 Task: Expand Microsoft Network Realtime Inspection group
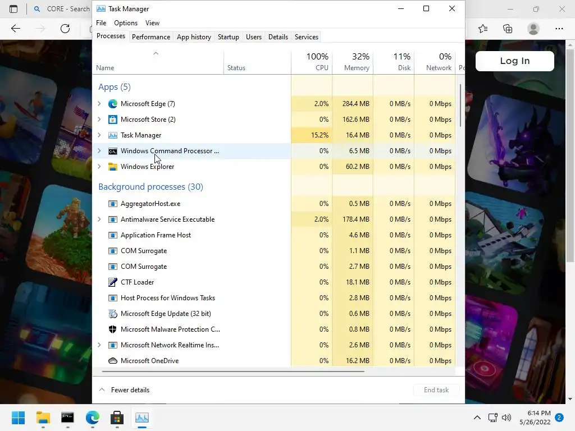point(99,345)
